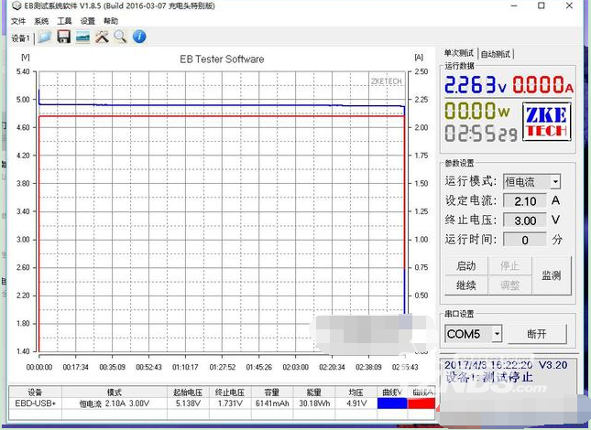The image size is (591, 430).
Task: Open the 文件 menu
Action: [18, 21]
